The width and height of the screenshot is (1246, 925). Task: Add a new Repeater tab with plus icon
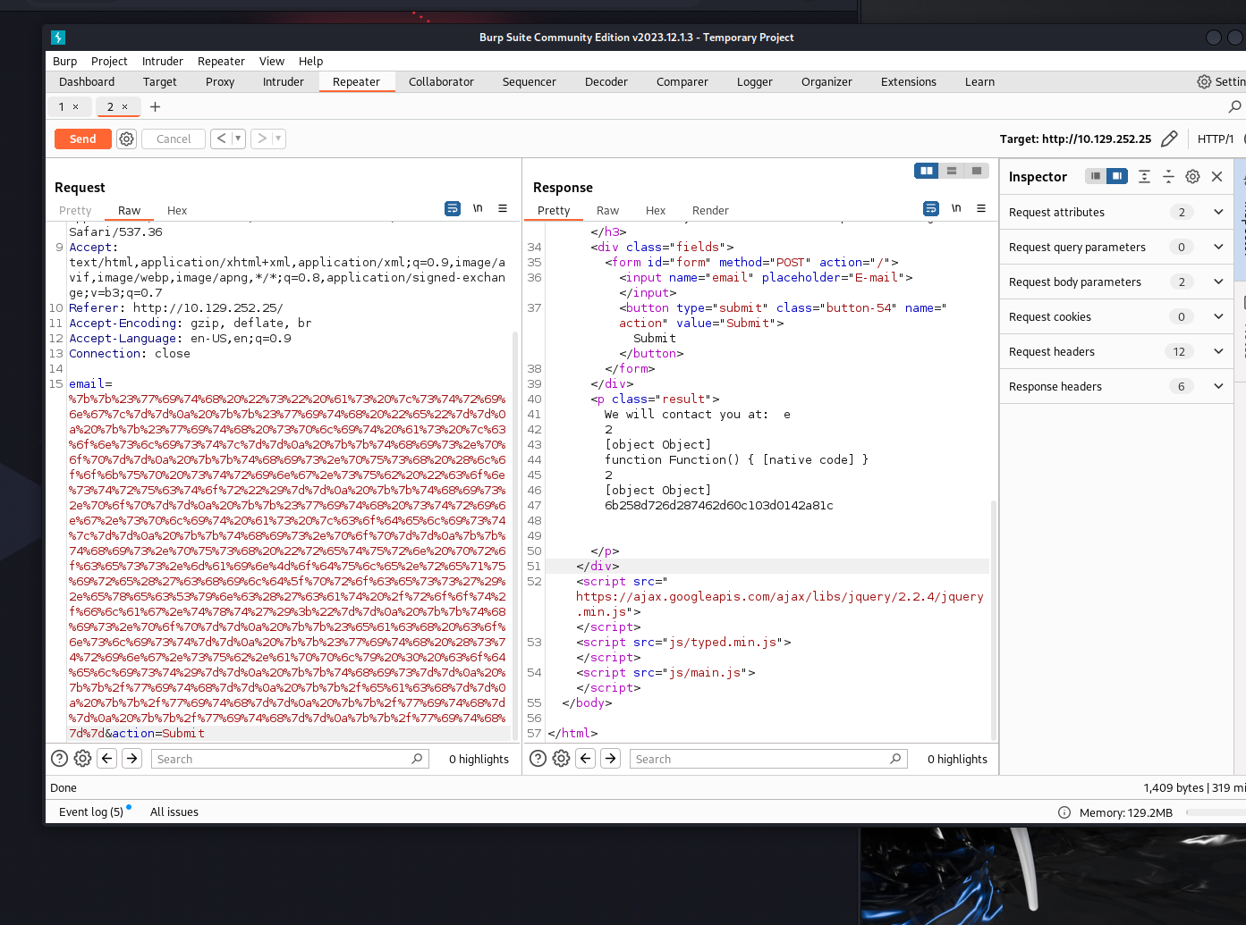click(155, 106)
